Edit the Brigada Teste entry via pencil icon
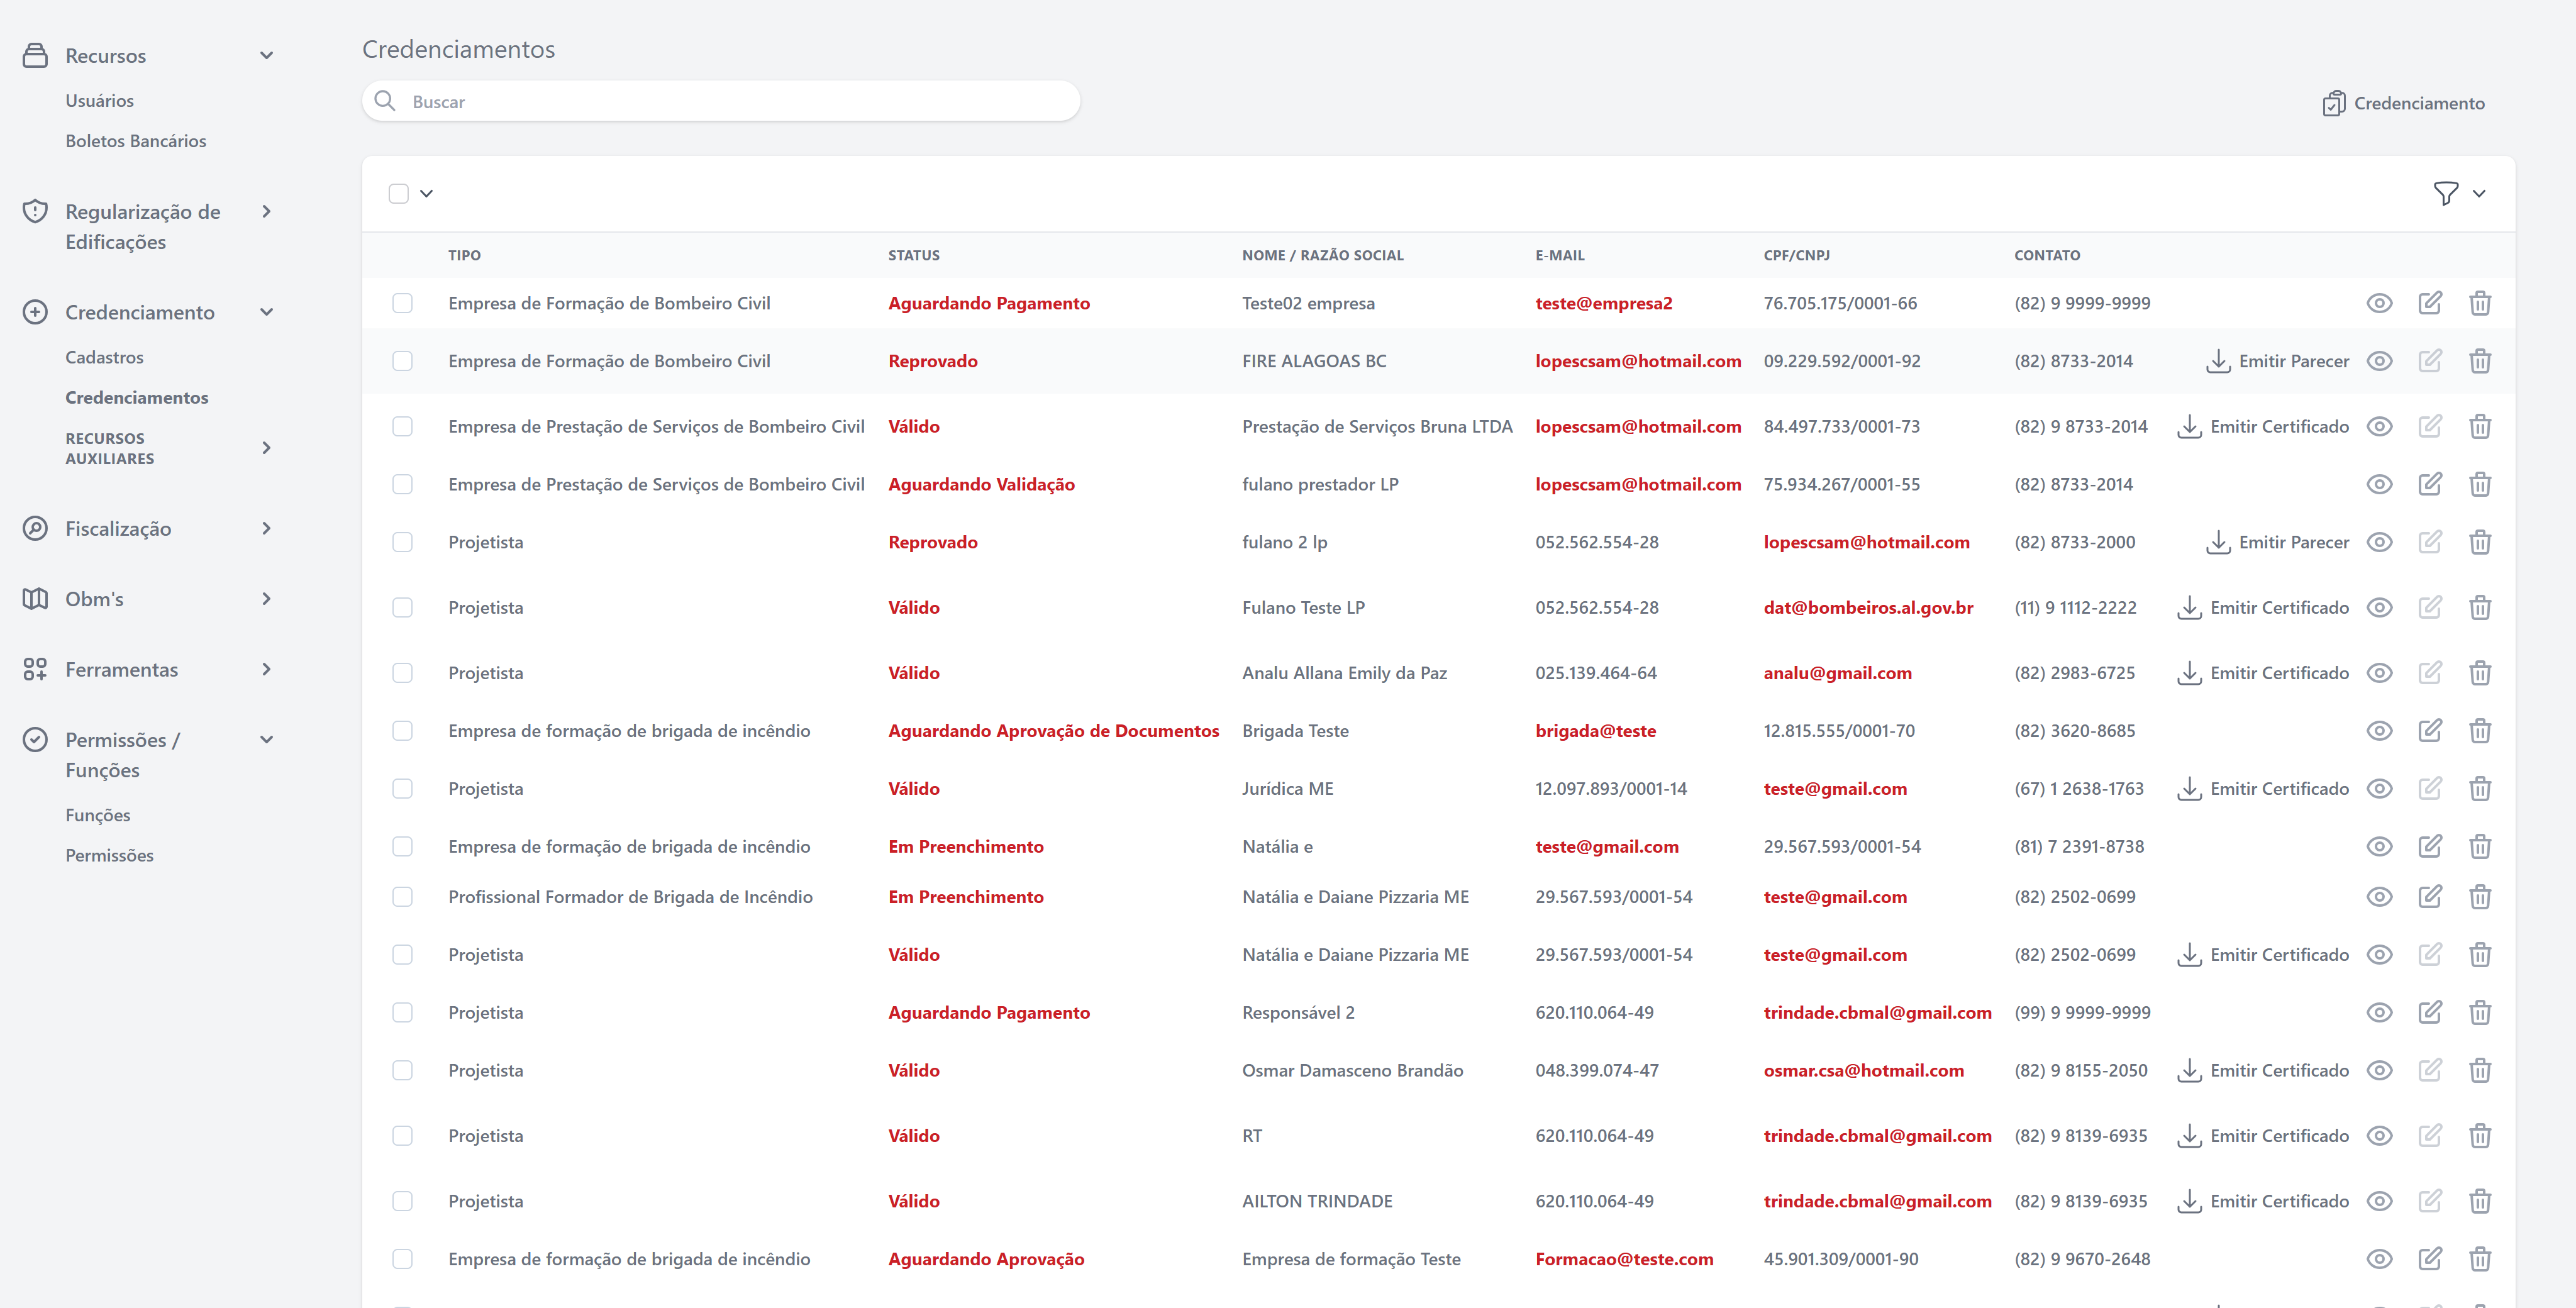 click(2429, 731)
